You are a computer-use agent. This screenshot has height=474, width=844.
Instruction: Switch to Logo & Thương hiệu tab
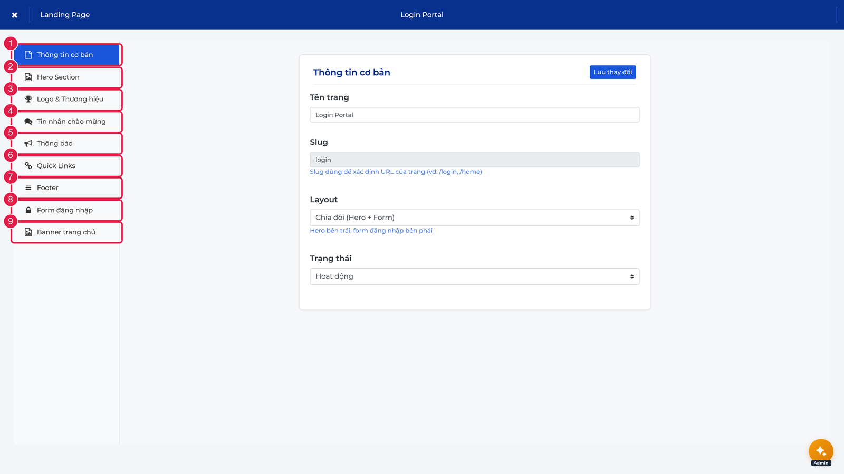click(66, 99)
